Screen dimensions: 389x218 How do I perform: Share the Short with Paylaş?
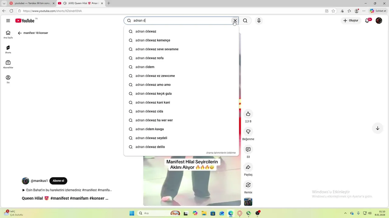(248, 167)
